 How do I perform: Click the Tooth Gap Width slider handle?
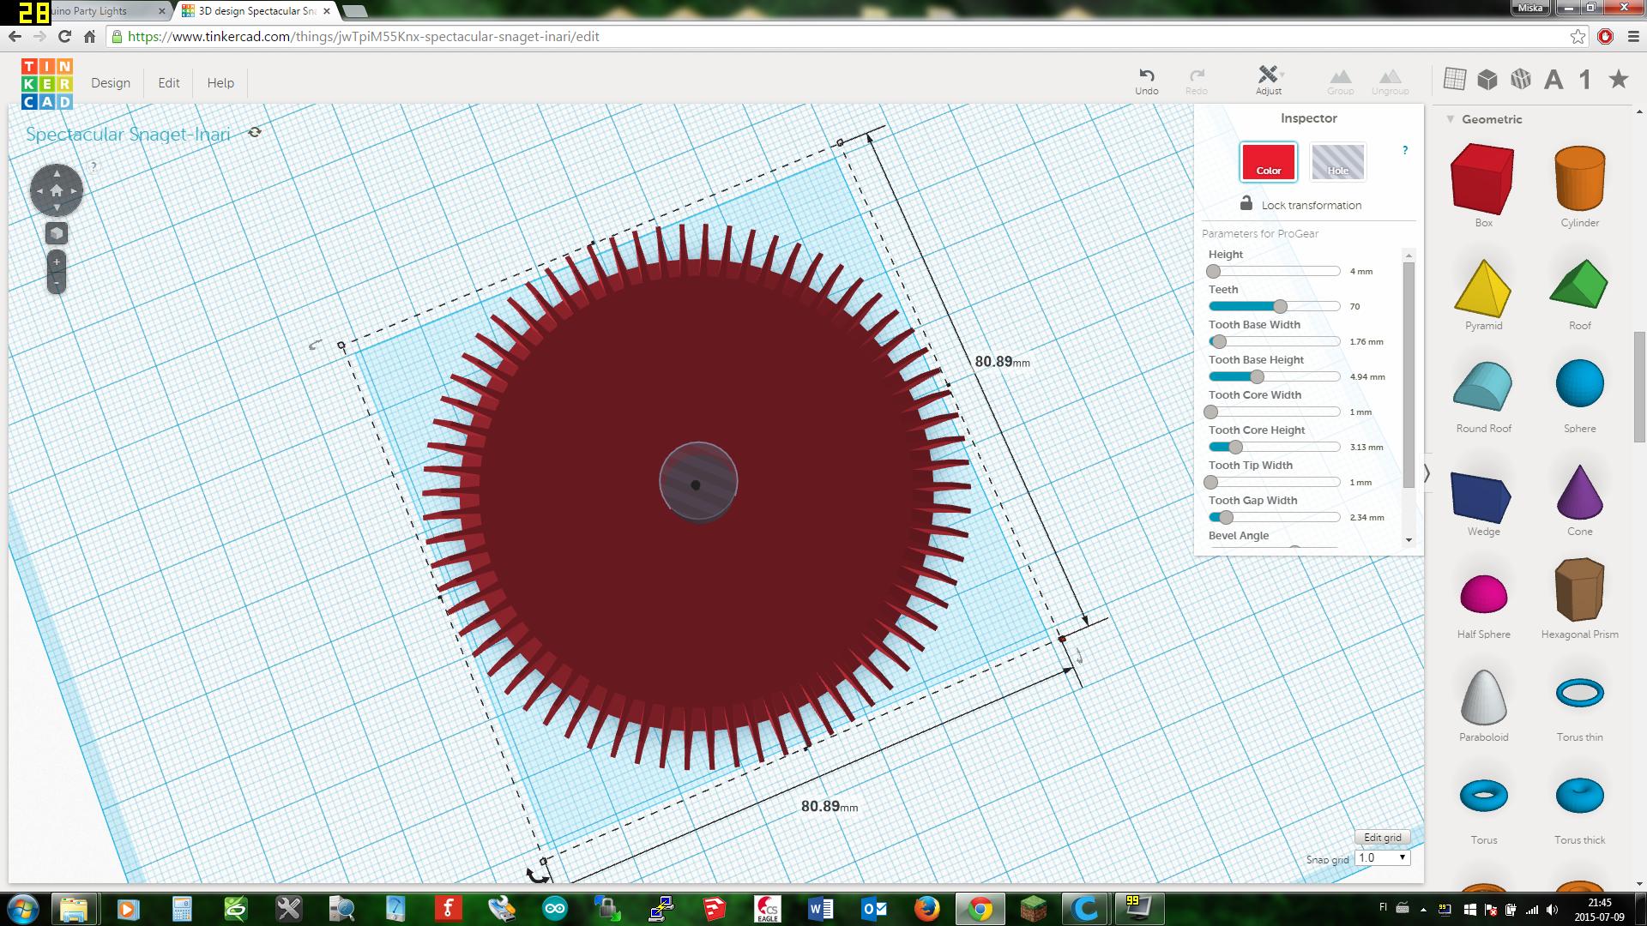pos(1226,517)
